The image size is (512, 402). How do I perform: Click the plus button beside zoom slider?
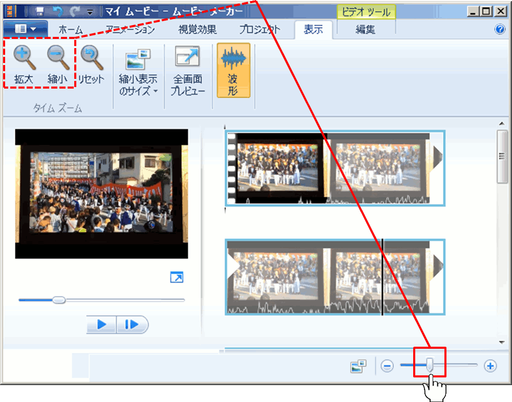pos(490,366)
